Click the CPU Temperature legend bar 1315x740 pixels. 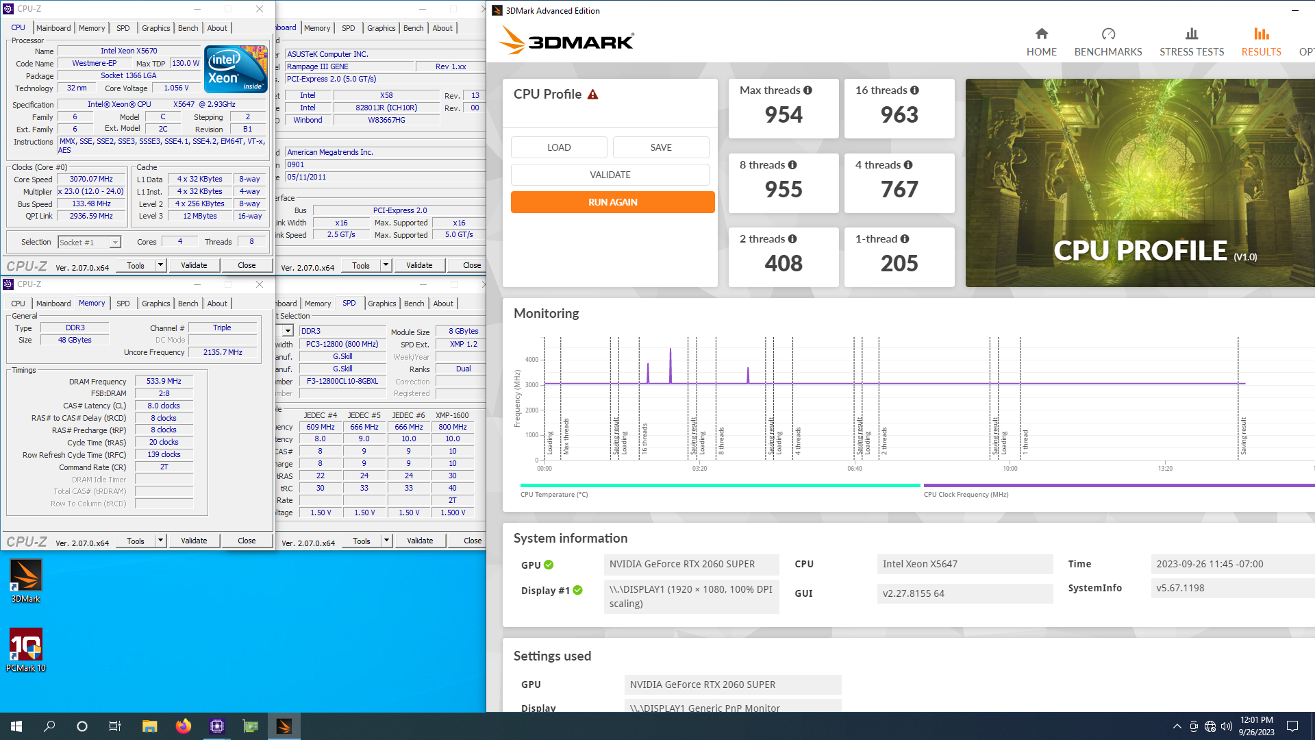click(x=720, y=485)
